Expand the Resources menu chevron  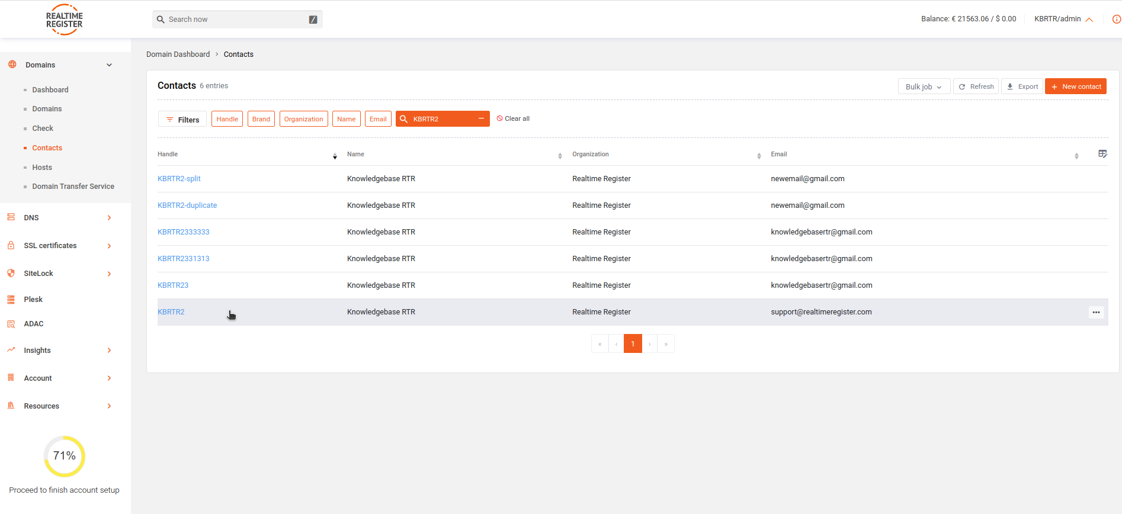[x=109, y=406]
